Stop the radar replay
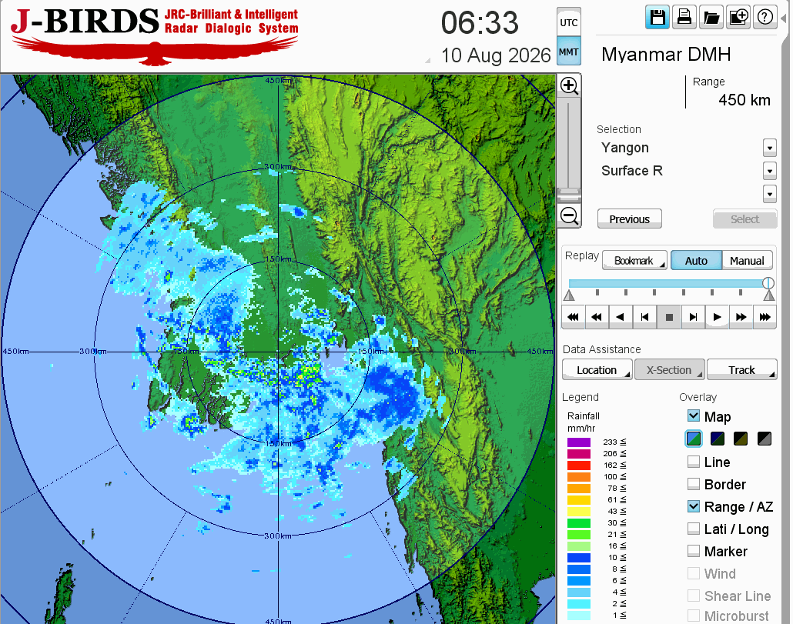 click(x=669, y=317)
